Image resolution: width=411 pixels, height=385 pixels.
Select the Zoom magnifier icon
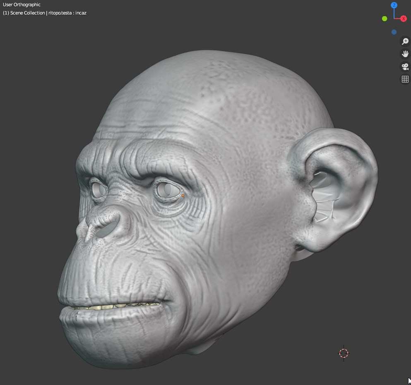pyautogui.click(x=405, y=41)
